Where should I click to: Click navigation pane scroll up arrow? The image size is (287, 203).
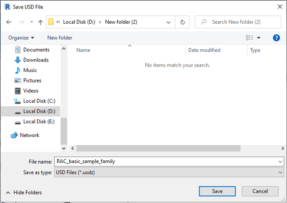coord(64,49)
